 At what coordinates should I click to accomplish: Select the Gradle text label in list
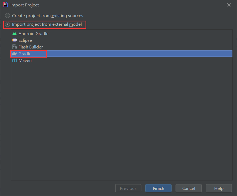click(x=25, y=54)
